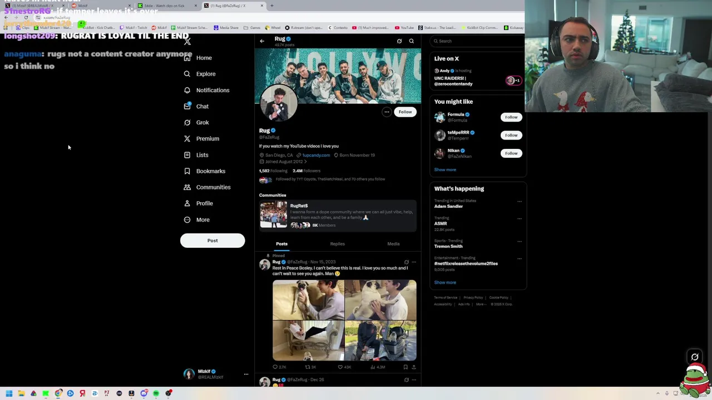Open the pinned post's more options menu
Screen dimensions: 712x400
[413, 262]
